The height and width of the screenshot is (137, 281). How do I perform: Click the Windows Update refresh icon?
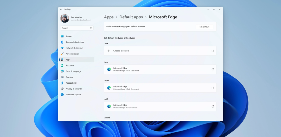(x=62, y=94)
